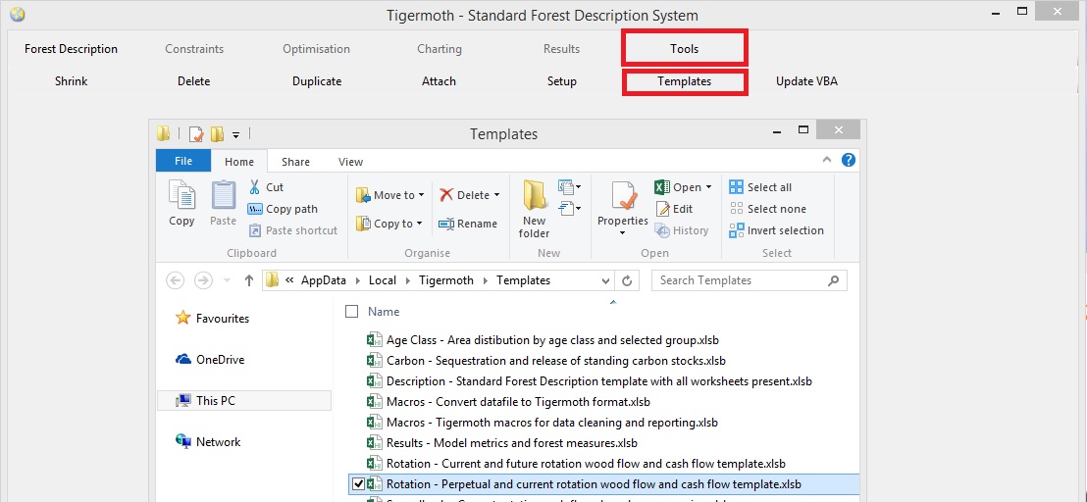The image size is (1087, 502).
Task: Open the Results menu
Action: click(561, 48)
